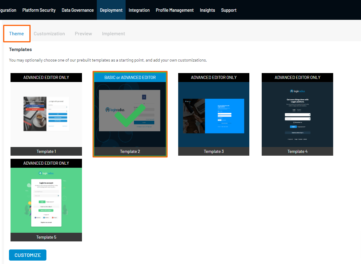Open the Preview tab
This screenshot has width=361, height=264.
coord(83,34)
